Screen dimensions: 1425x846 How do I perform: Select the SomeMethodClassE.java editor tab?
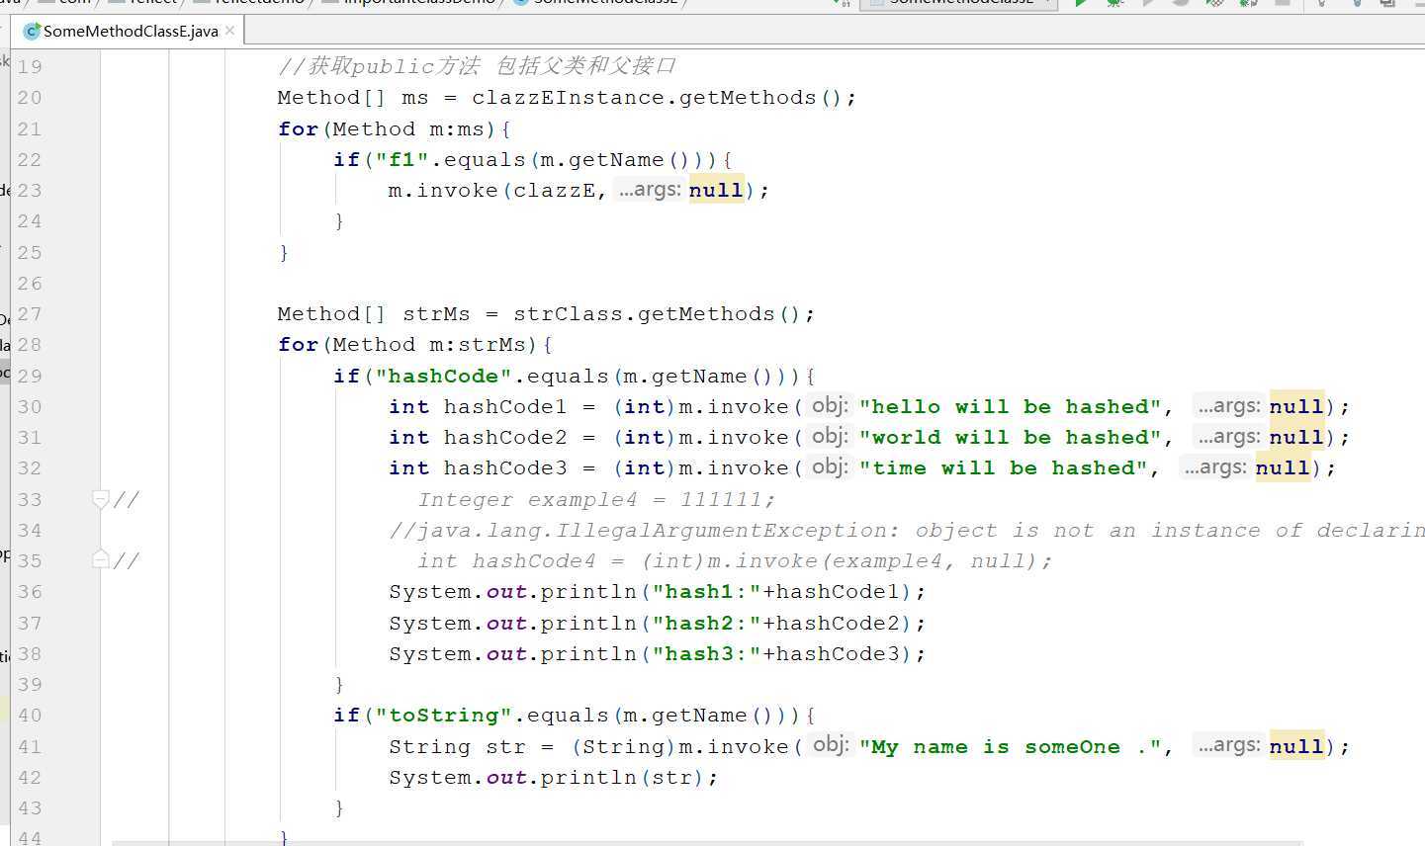[x=130, y=31]
